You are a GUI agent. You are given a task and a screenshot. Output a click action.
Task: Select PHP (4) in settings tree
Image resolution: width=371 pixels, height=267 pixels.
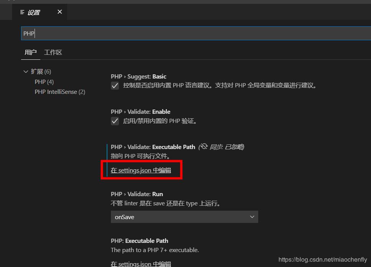[x=44, y=82]
